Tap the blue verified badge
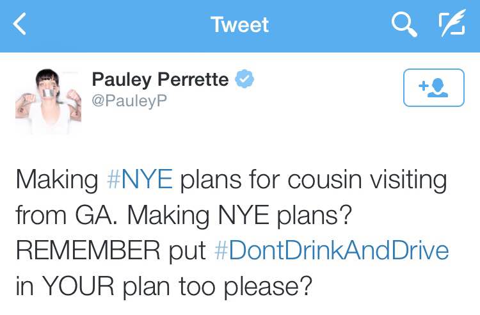480x315 pixels. point(244,79)
